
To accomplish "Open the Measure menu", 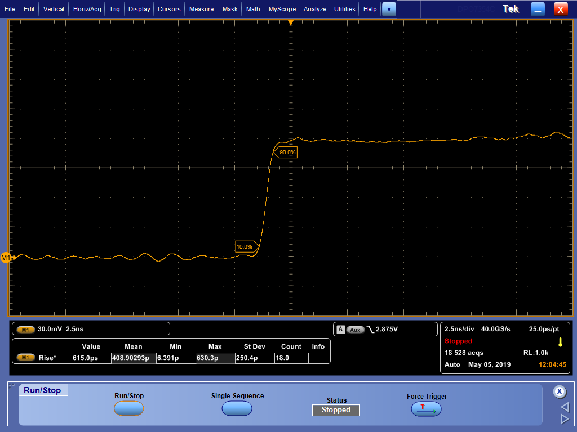I will [x=201, y=9].
